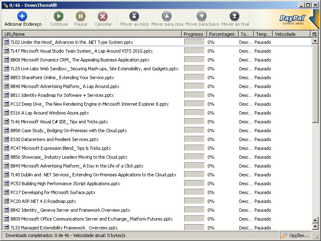Select TL40 Dublin and .NET Services file

click(x=157, y=175)
